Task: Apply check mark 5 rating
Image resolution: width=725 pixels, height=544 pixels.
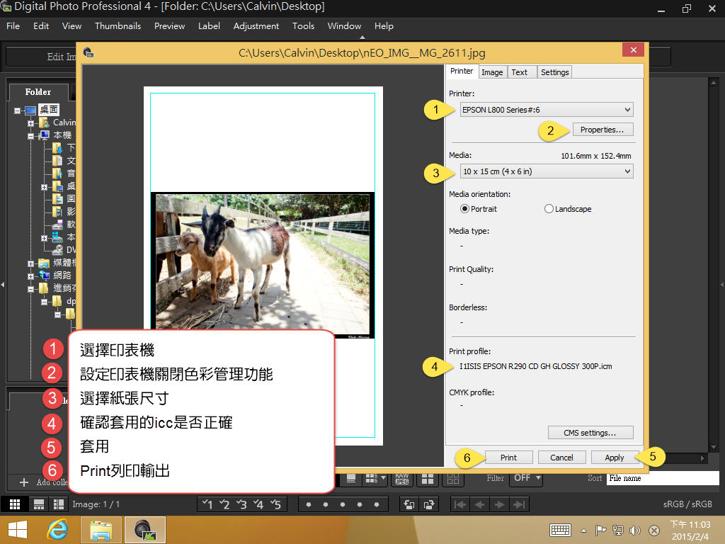Action: pos(276,504)
